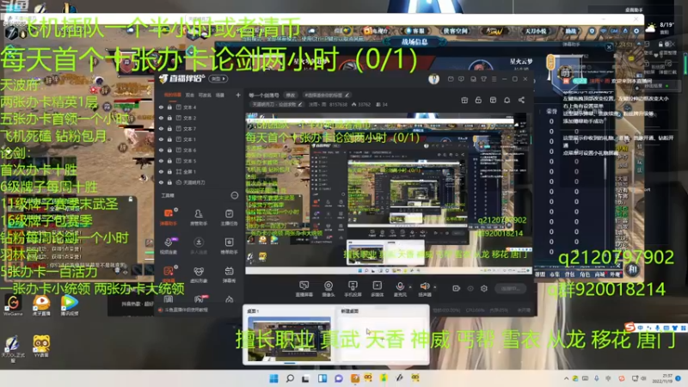This screenshot has height=387, width=688.
Task: Toggle the preview eye icon near settings gear
Action: click(x=470, y=288)
